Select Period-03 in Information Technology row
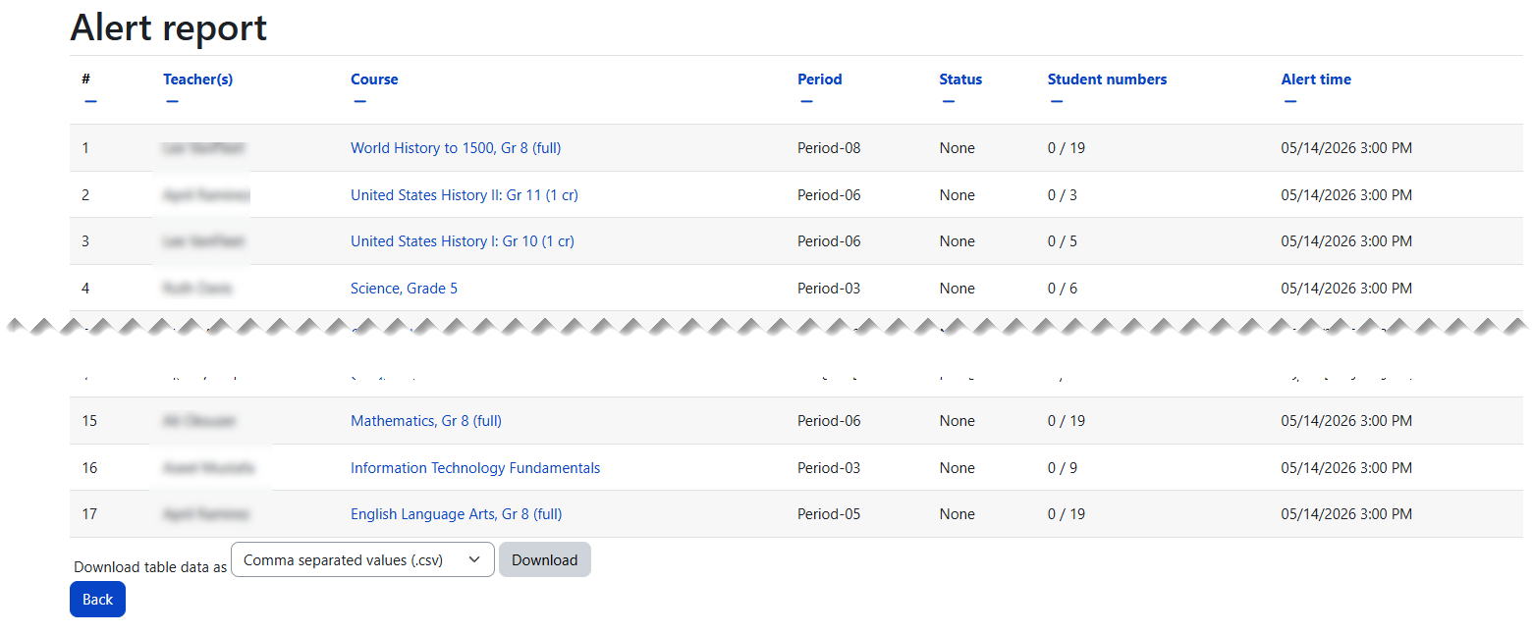The image size is (1533, 634). pyautogui.click(x=829, y=468)
